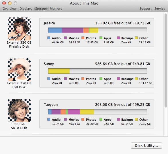Viewport: 168px width, 154px height.
Task: Click the "External 320 GB FireWire Disk" label
Action: [x=19, y=44]
